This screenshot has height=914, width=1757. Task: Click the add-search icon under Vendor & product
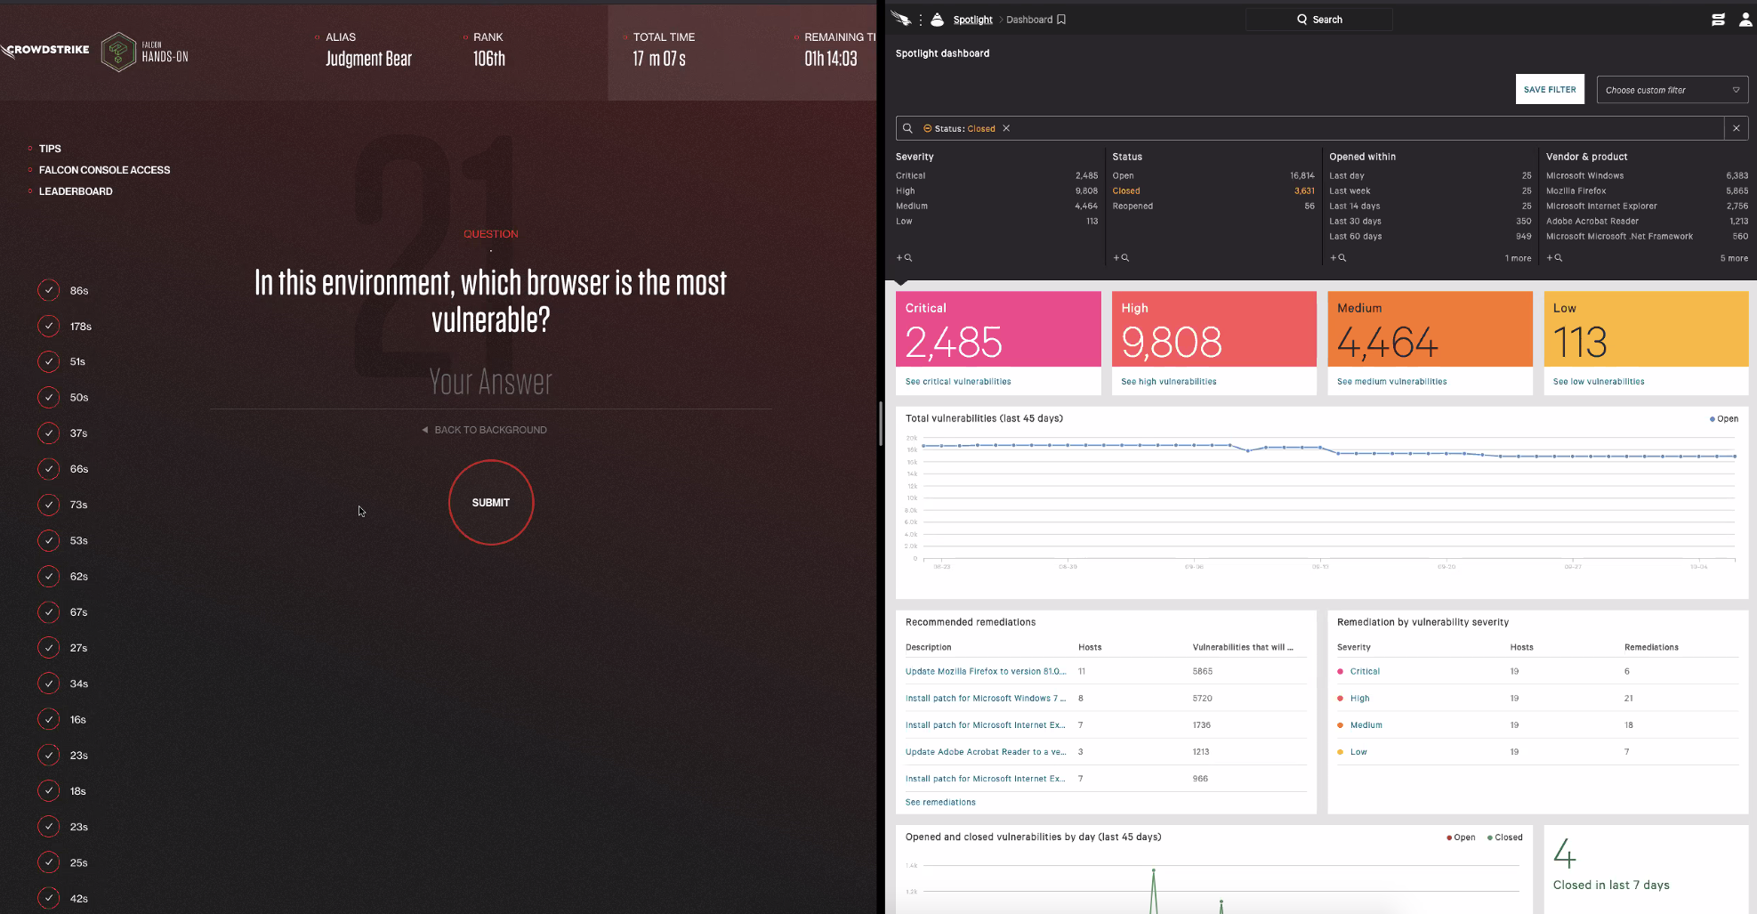(1554, 258)
